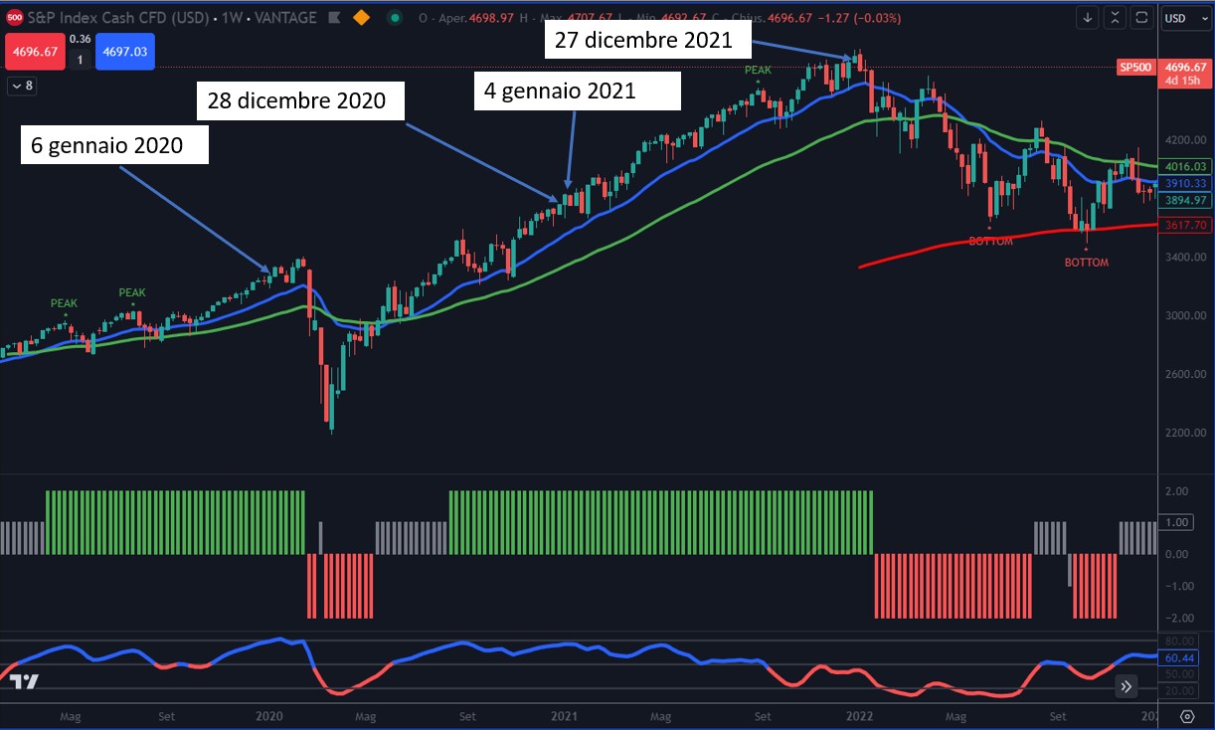Click the TradingView logo at bottom left

[x=26, y=682]
